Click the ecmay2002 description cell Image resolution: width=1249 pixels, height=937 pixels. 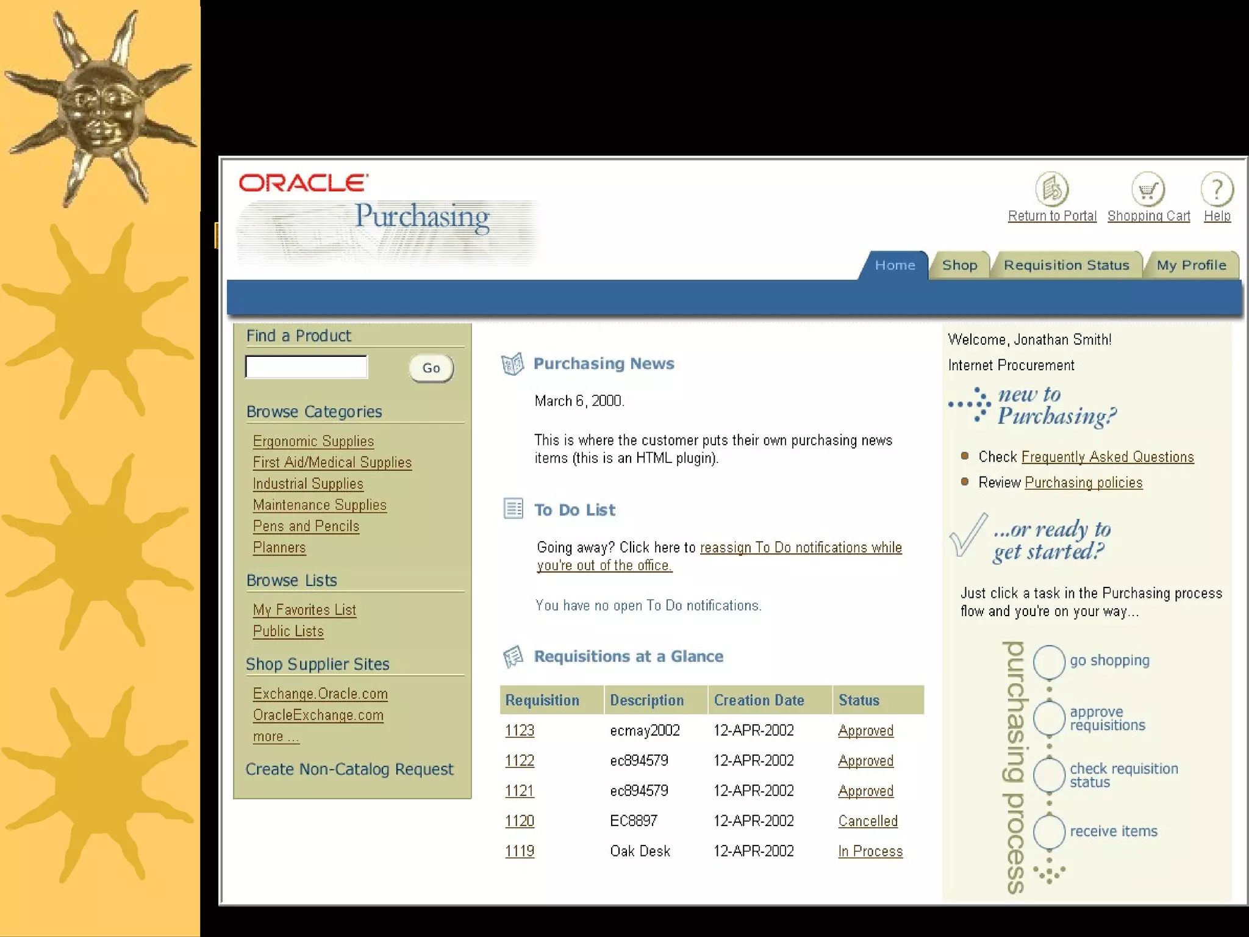[645, 730]
